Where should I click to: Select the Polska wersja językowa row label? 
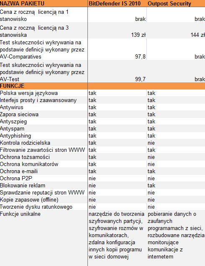coord(29,93)
